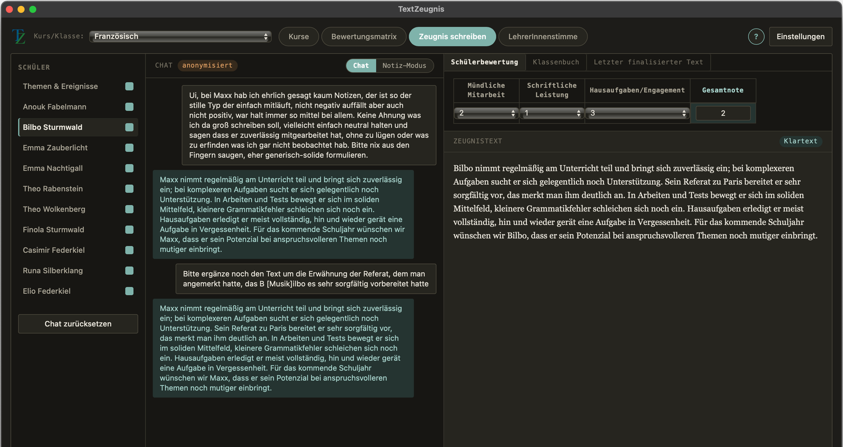Select student Theo Wolkenberg in list
Screen dimensions: 843x447
tap(78, 209)
